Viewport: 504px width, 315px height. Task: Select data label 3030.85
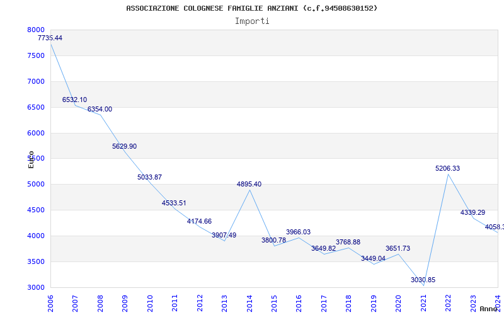click(423, 280)
